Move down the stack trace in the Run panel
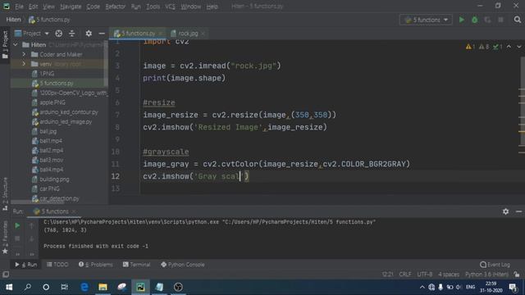Viewport: 525px width, 295px height. 31,238
